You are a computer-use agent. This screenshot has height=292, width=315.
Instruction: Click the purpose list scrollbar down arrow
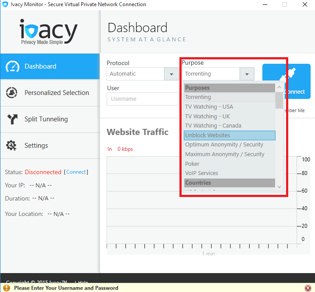pos(279,187)
